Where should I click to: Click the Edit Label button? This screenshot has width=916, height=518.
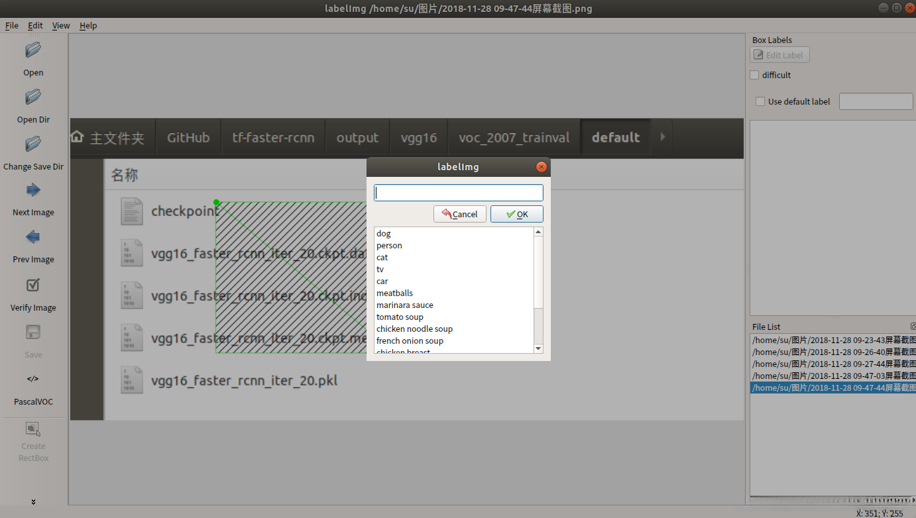779,55
